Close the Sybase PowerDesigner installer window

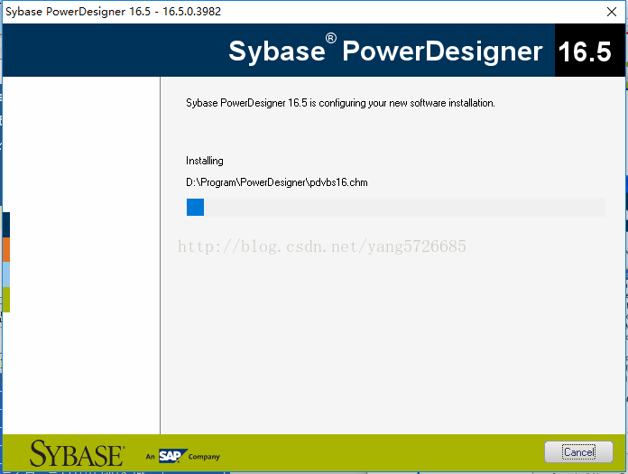pos(612,12)
